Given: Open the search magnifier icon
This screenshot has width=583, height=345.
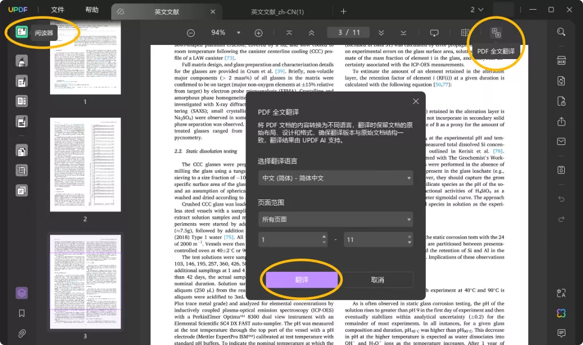Looking at the screenshot, I should click(x=561, y=32).
